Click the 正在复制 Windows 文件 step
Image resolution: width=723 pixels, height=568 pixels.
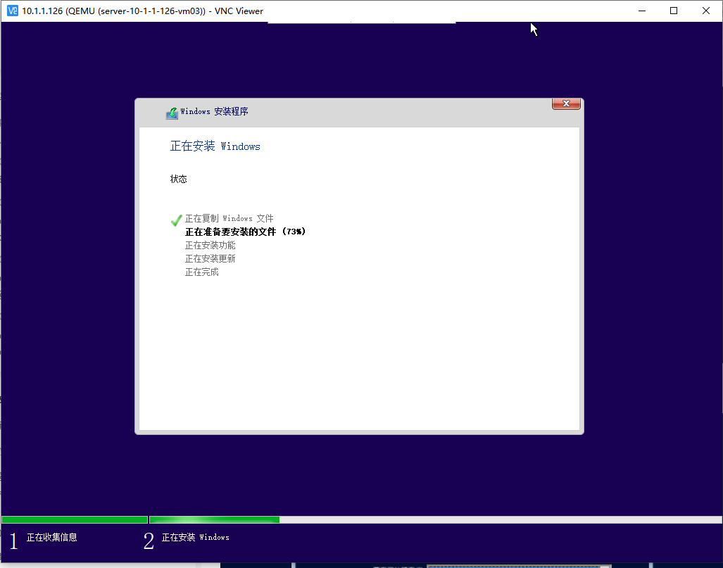click(230, 218)
